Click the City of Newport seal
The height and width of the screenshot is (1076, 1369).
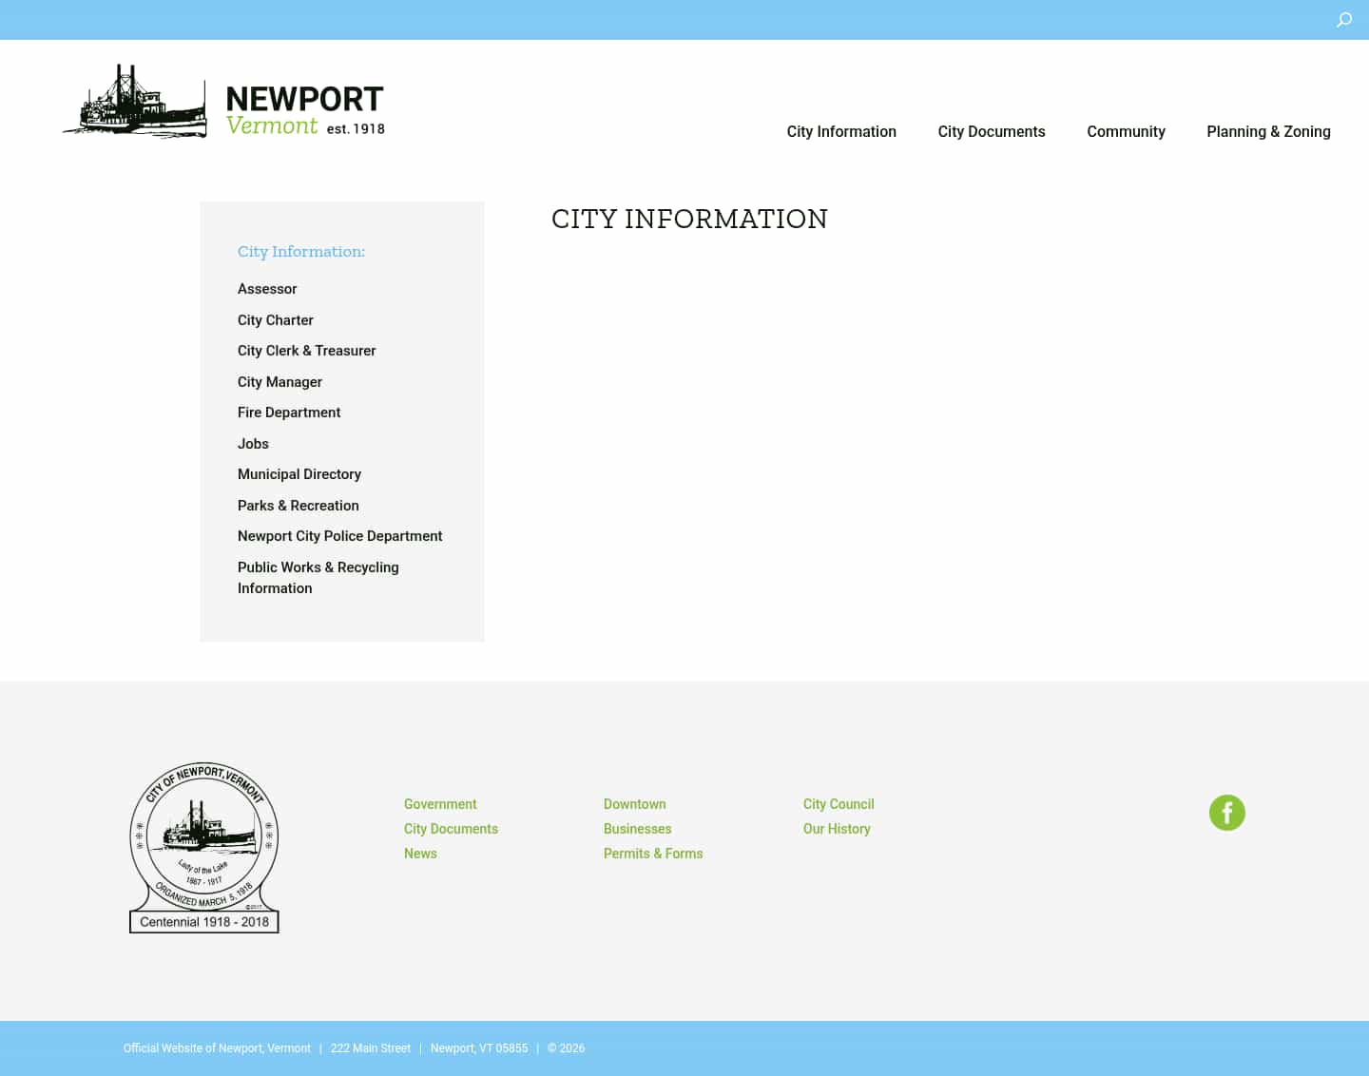pyautogui.click(x=203, y=846)
